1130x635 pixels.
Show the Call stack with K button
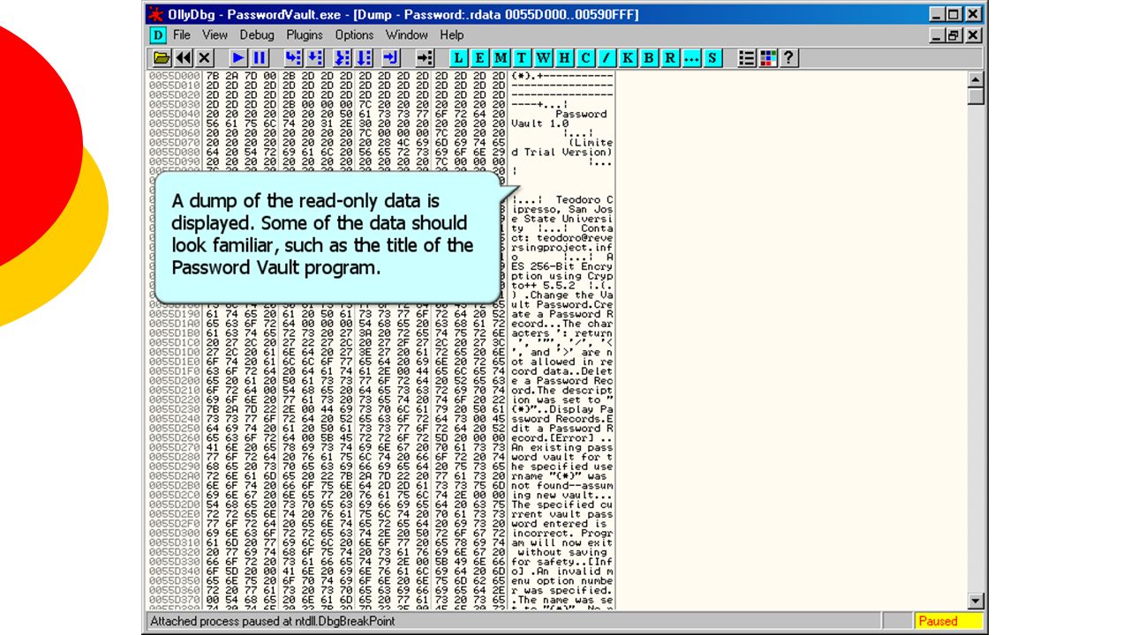coord(628,58)
